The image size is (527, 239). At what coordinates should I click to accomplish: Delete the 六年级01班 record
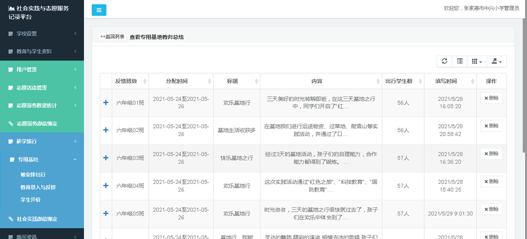click(x=491, y=98)
